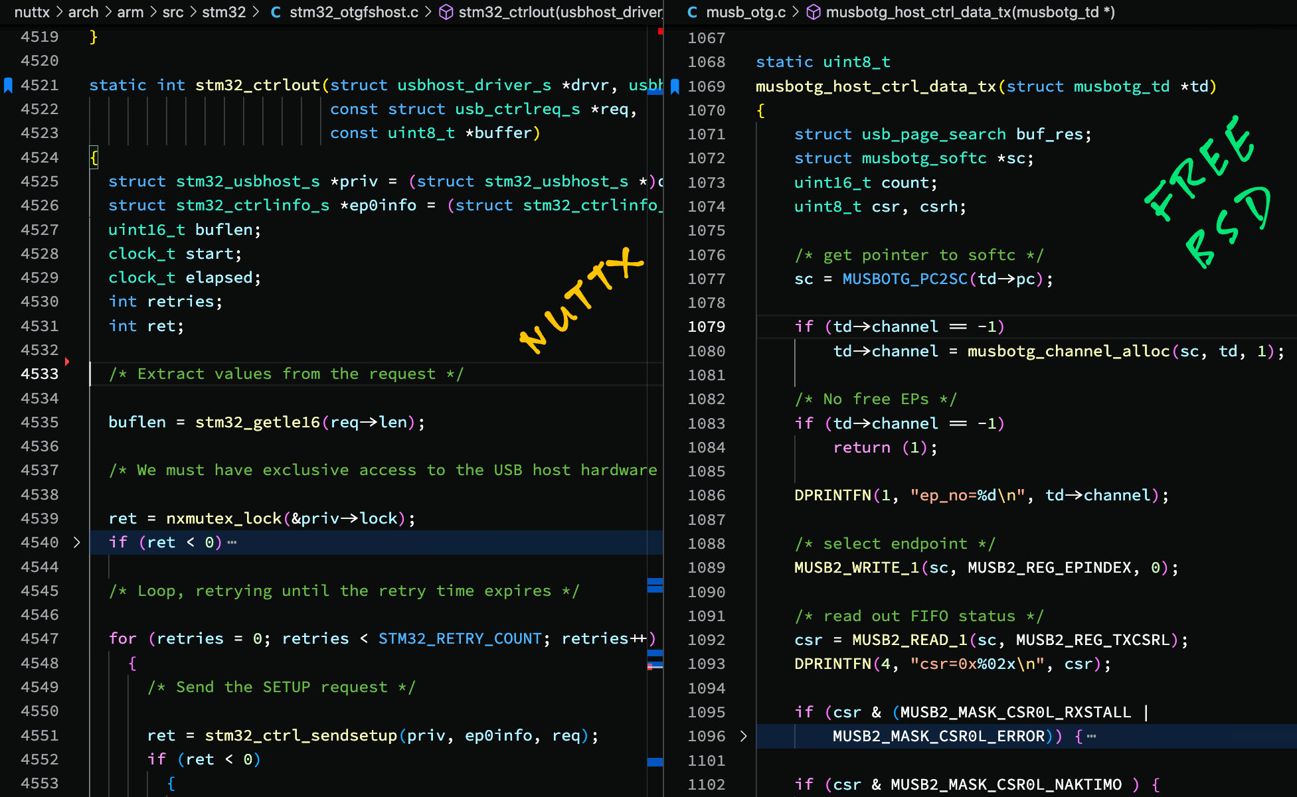Click the function symbol icon beside stm32_ctrlout
Viewport: 1297px width, 797px height.
pyautogui.click(x=446, y=12)
